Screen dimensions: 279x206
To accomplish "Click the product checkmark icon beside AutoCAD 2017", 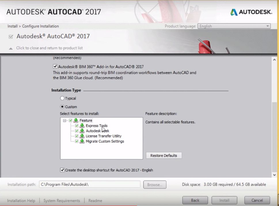I will (x=11, y=37).
